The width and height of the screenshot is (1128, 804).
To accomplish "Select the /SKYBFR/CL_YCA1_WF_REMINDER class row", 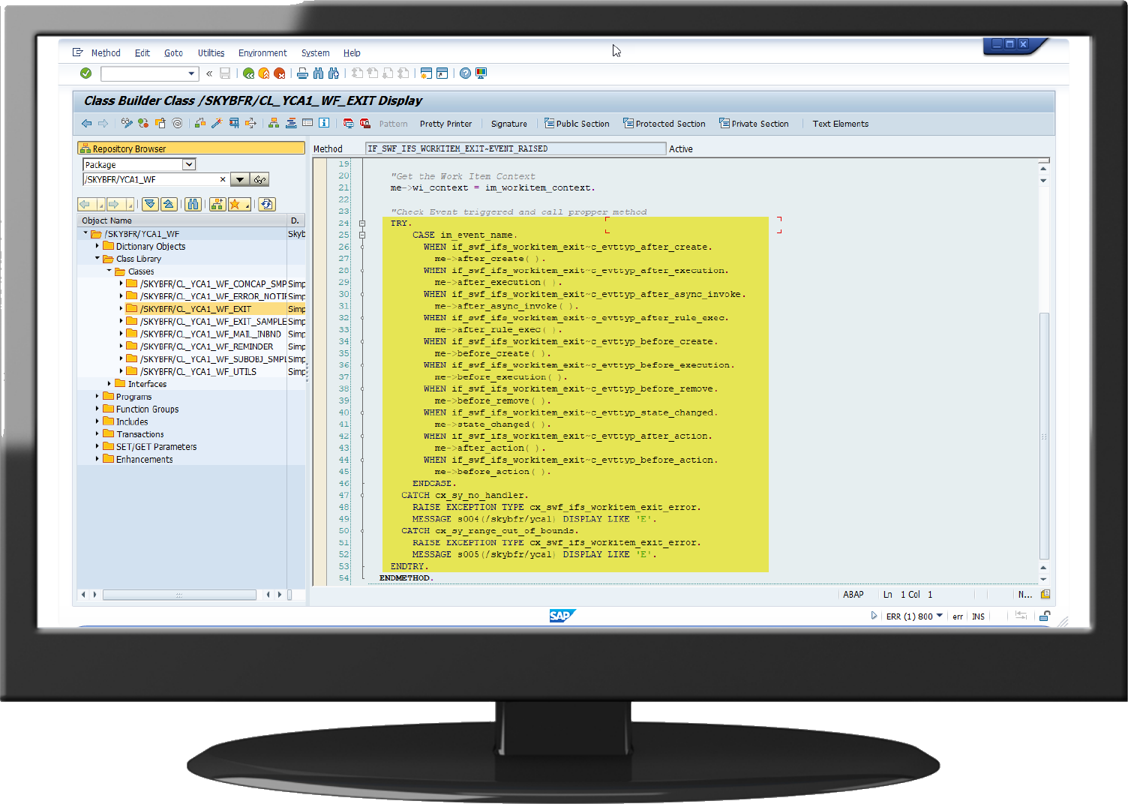I will (206, 346).
